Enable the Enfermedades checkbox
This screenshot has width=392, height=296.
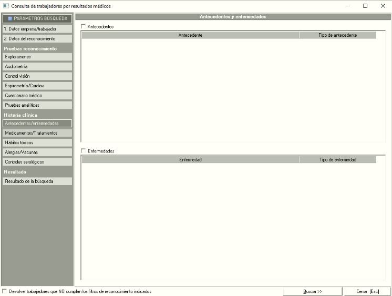pos(84,151)
